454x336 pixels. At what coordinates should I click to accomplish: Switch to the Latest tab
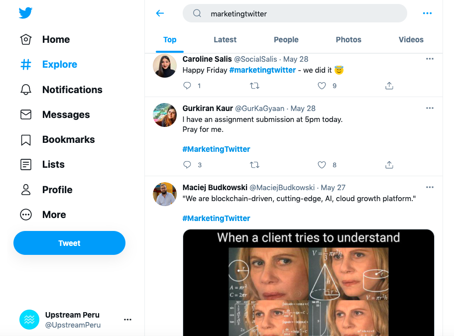point(225,39)
